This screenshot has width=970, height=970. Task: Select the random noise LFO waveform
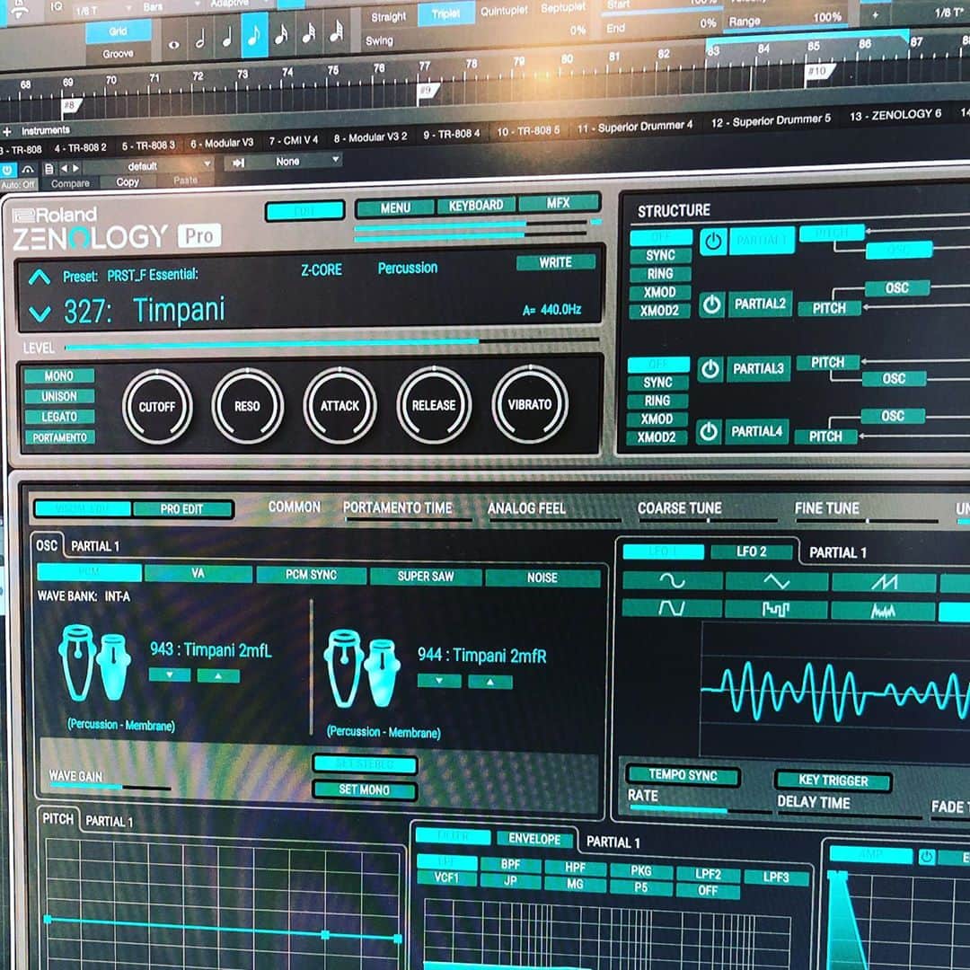[x=883, y=612]
